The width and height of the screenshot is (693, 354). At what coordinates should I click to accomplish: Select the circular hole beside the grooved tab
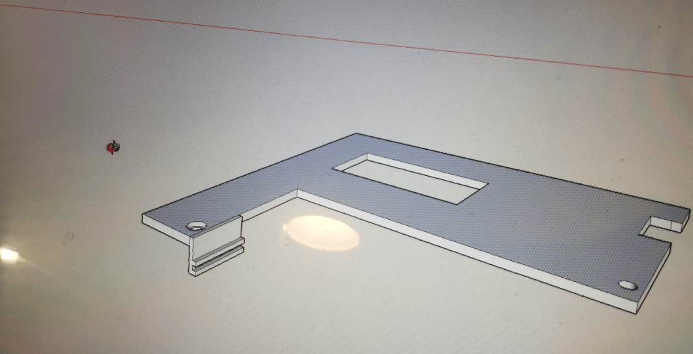pyautogui.click(x=197, y=226)
